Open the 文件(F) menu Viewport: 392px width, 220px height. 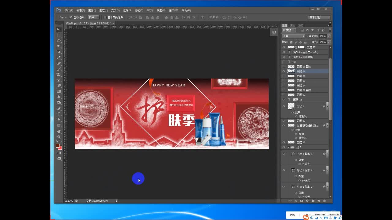[69, 10]
